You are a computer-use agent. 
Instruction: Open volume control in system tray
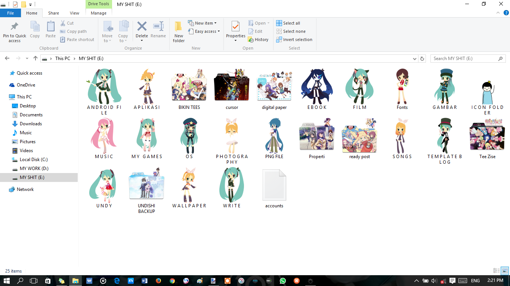(434, 281)
